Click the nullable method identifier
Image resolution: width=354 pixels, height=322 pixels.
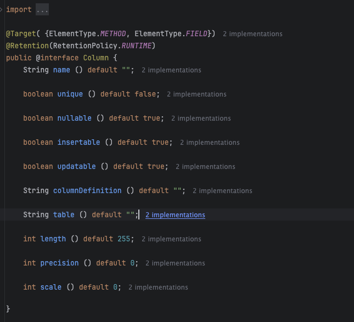75,118
